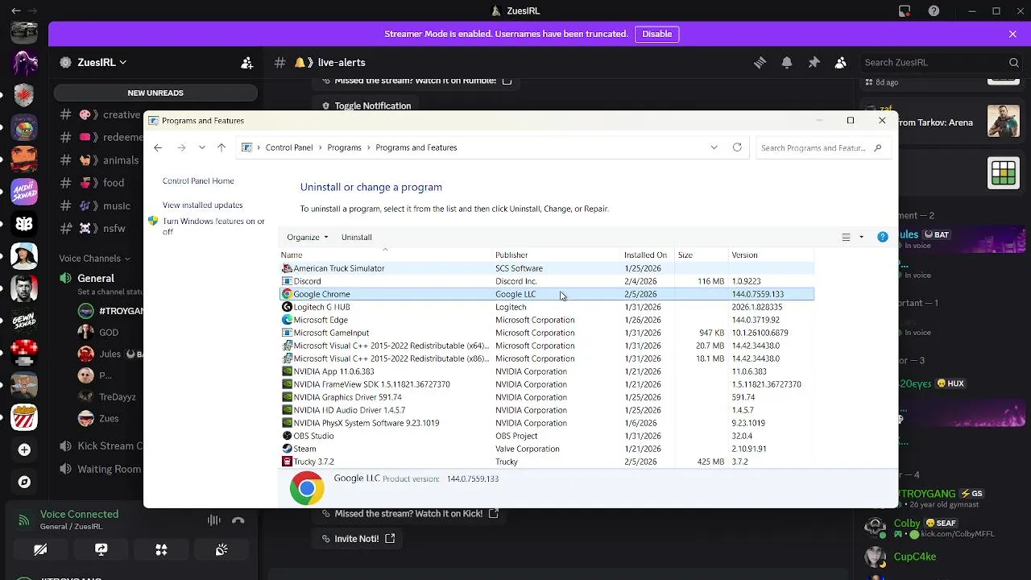Select Logitech G HUB entry

pyautogui.click(x=547, y=307)
